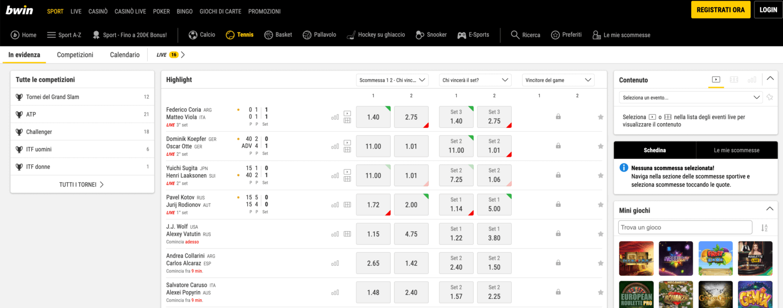The height and width of the screenshot is (308, 783).
Task: Favorite the Kotov vs Rodionov match
Action: (601, 205)
